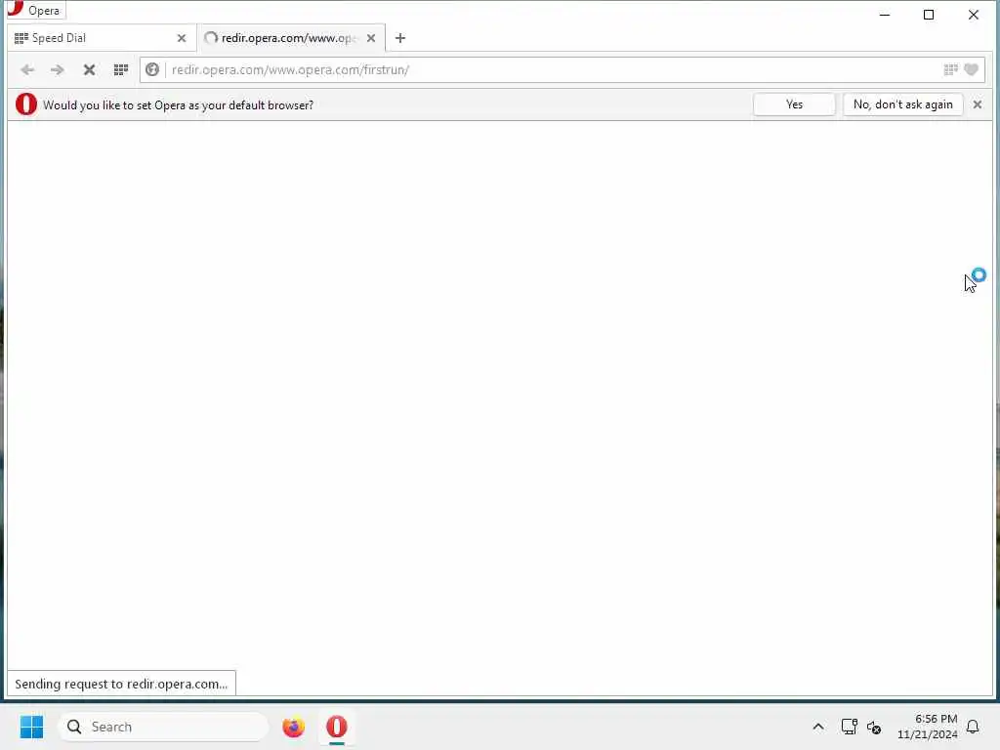The image size is (1000, 750).
Task: Click the Opera logo in default-browser bar
Action: coord(26,104)
